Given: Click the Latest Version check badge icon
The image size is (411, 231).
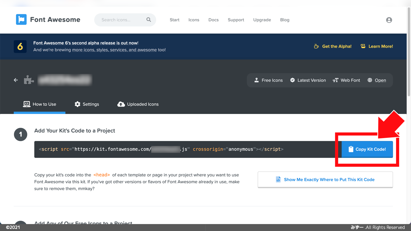Looking at the screenshot, I should click(292, 80).
